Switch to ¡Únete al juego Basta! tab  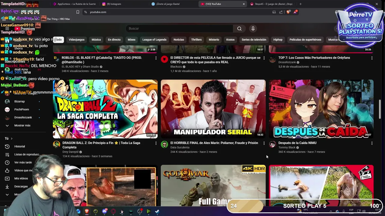pyautogui.click(x=173, y=4)
